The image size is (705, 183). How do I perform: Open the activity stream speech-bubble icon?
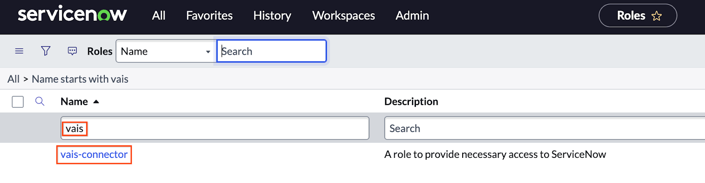(x=72, y=51)
